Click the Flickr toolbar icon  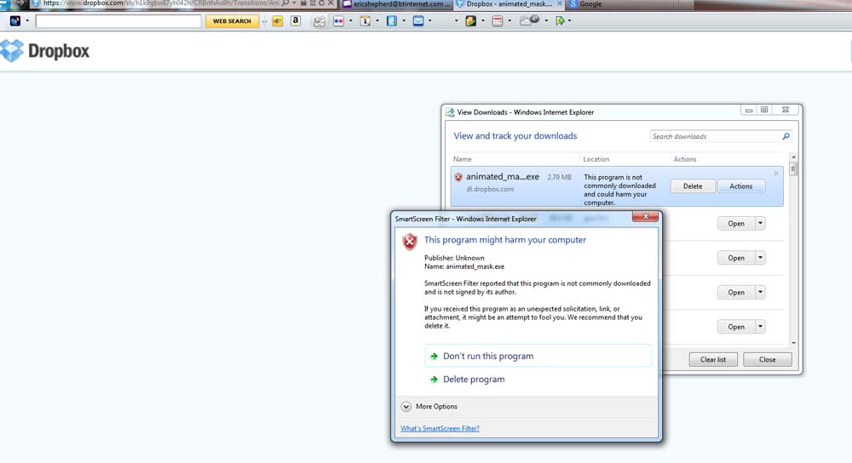point(338,21)
